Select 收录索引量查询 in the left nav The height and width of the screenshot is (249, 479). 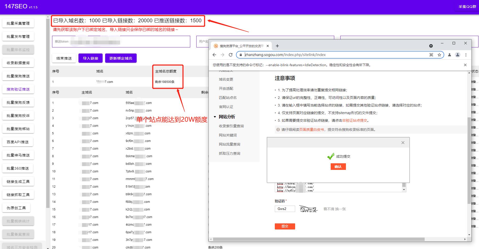click(x=231, y=126)
